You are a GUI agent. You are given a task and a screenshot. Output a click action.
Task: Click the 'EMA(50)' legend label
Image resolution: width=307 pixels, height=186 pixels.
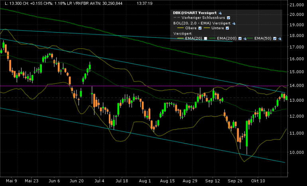tap(263, 38)
